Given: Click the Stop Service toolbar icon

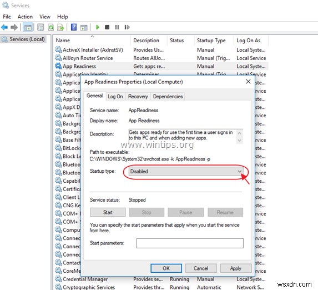Looking at the screenshot, I should [107, 27].
